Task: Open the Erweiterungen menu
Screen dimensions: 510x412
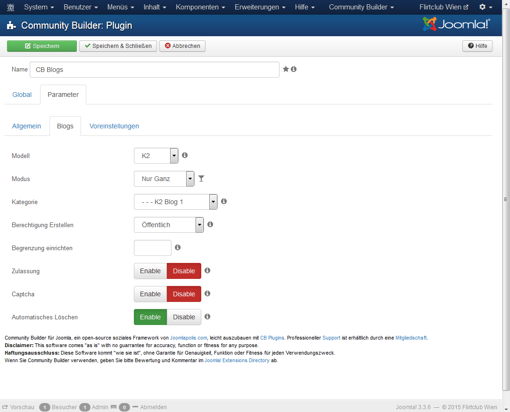Action: [260, 7]
